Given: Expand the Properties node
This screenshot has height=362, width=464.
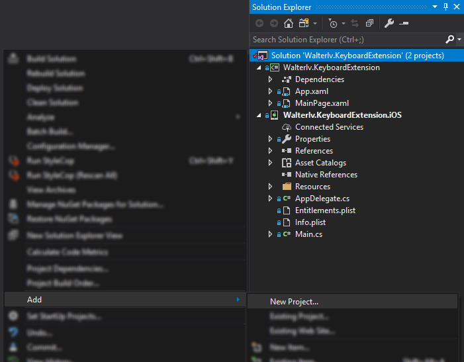Looking at the screenshot, I should (x=270, y=139).
